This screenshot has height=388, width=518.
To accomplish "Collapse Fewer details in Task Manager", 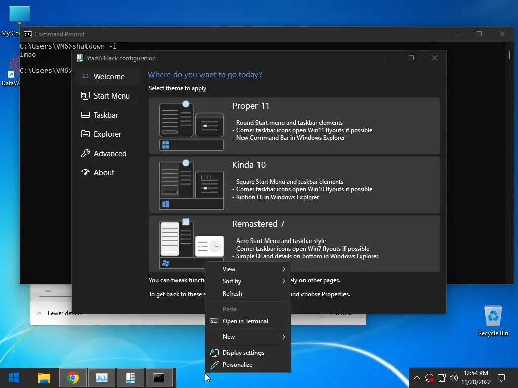I will pos(59,313).
